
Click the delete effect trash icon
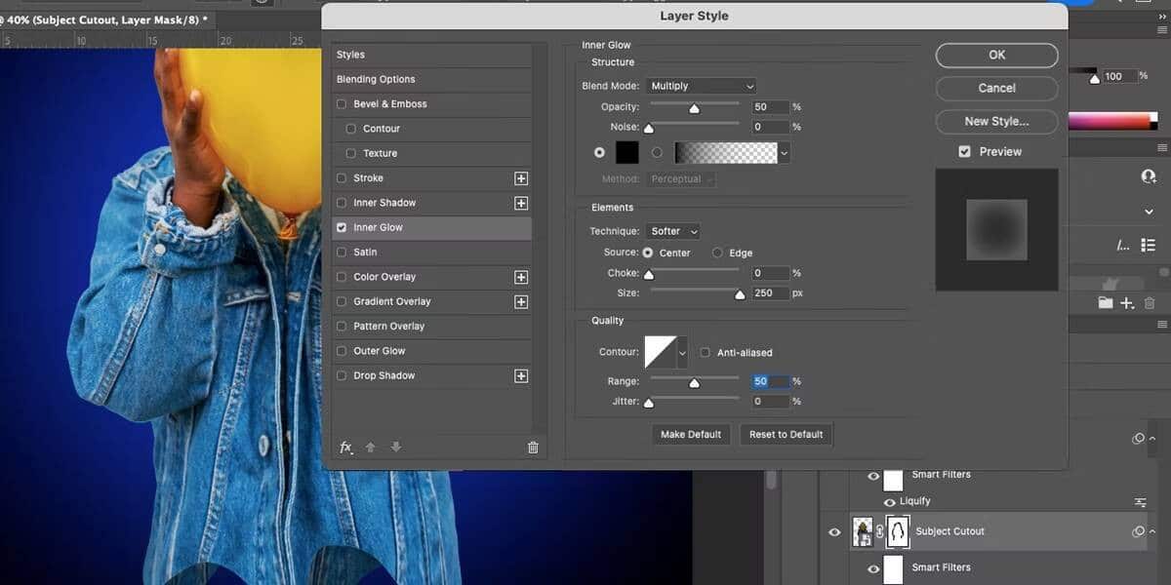pos(532,447)
